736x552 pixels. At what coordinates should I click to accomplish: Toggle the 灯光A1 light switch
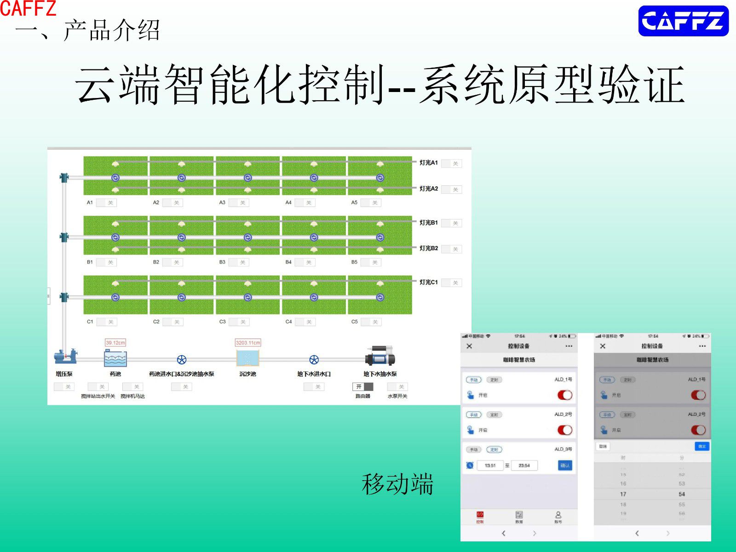click(451, 164)
